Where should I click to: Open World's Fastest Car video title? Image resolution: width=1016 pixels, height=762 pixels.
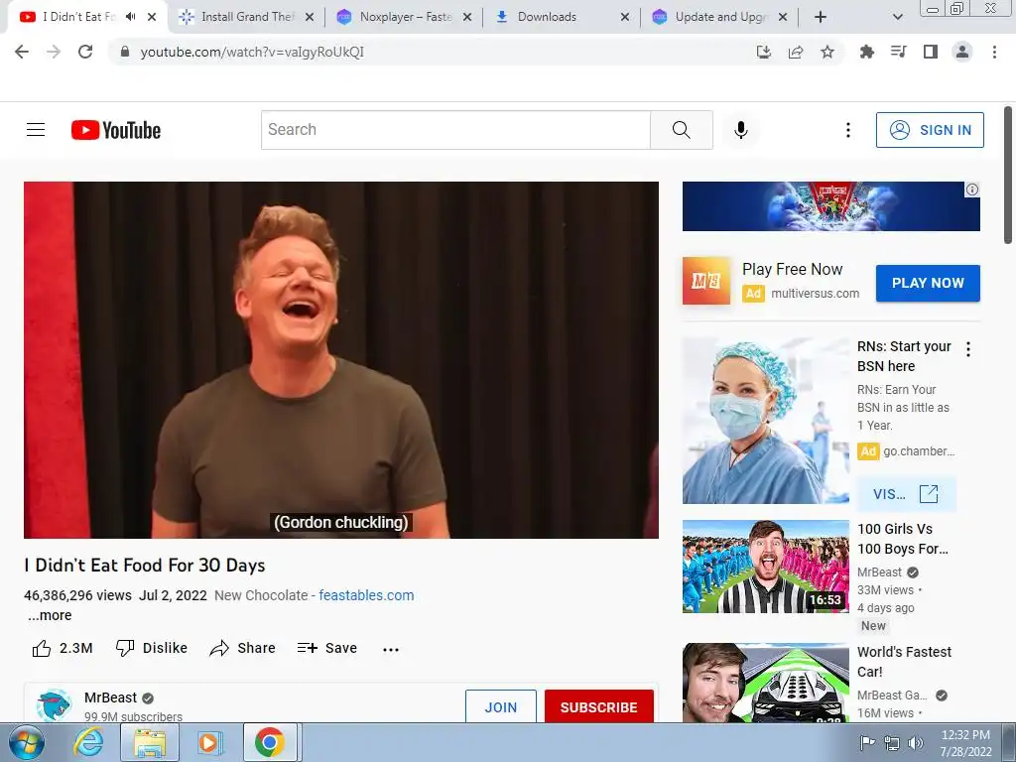pyautogui.click(x=904, y=662)
